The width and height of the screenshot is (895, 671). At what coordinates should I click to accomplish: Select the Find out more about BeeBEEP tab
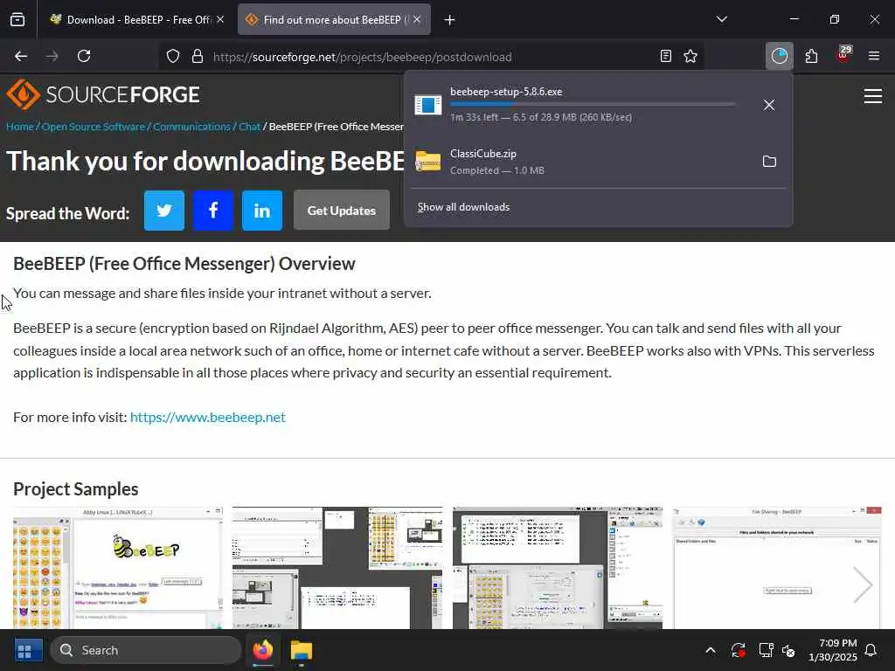coord(334,19)
